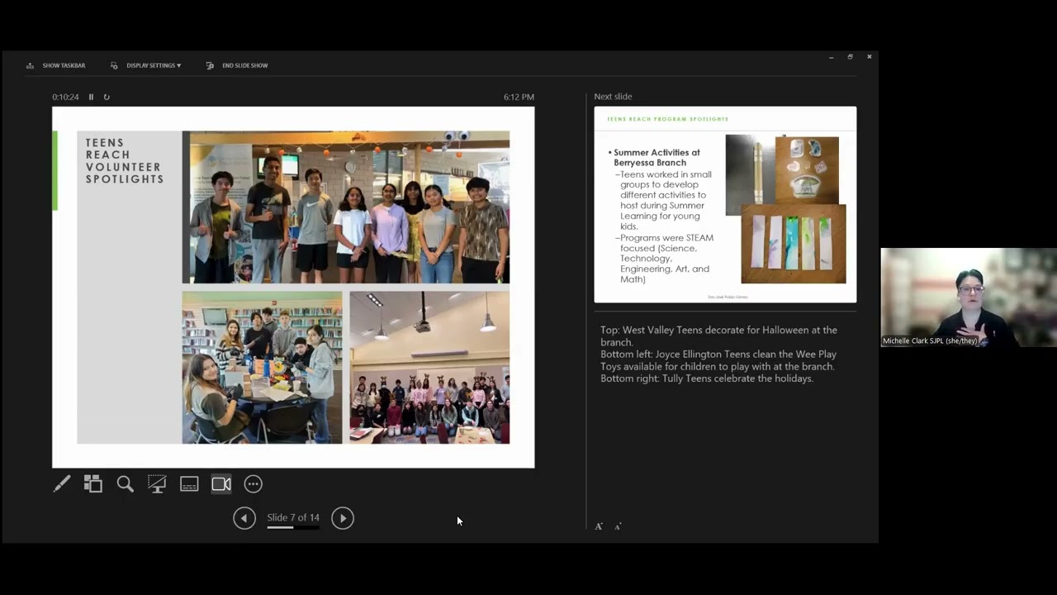Open more slide show options
Image resolution: width=1057 pixels, height=595 pixels.
tap(254, 484)
